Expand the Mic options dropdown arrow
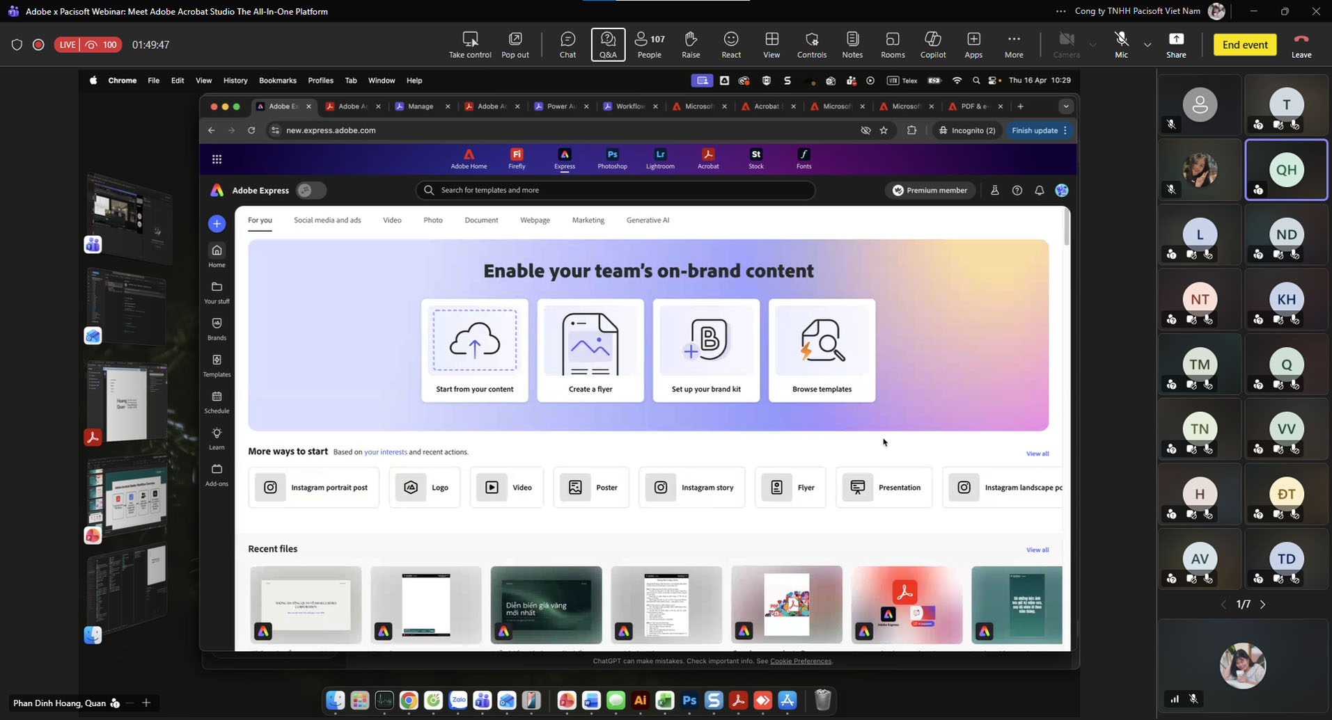This screenshot has width=1332, height=720. point(1147,45)
